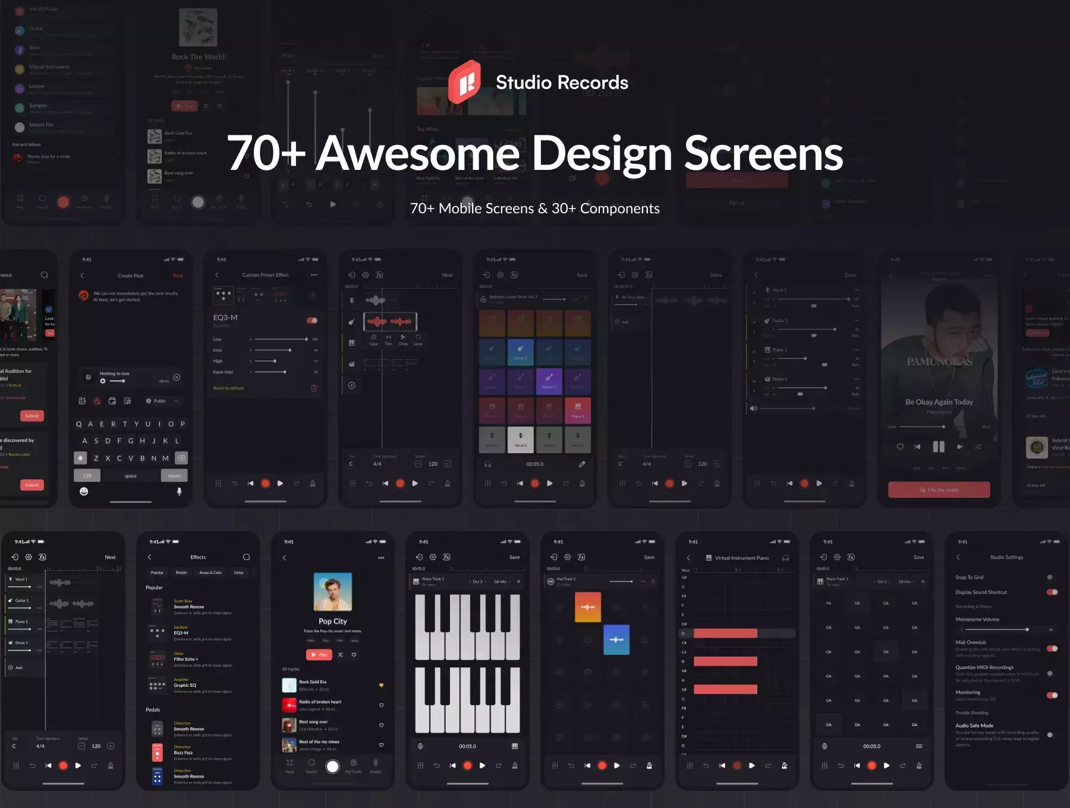Open the Public visibility dropdown in Create Post
The width and height of the screenshot is (1070, 808).
click(x=162, y=401)
